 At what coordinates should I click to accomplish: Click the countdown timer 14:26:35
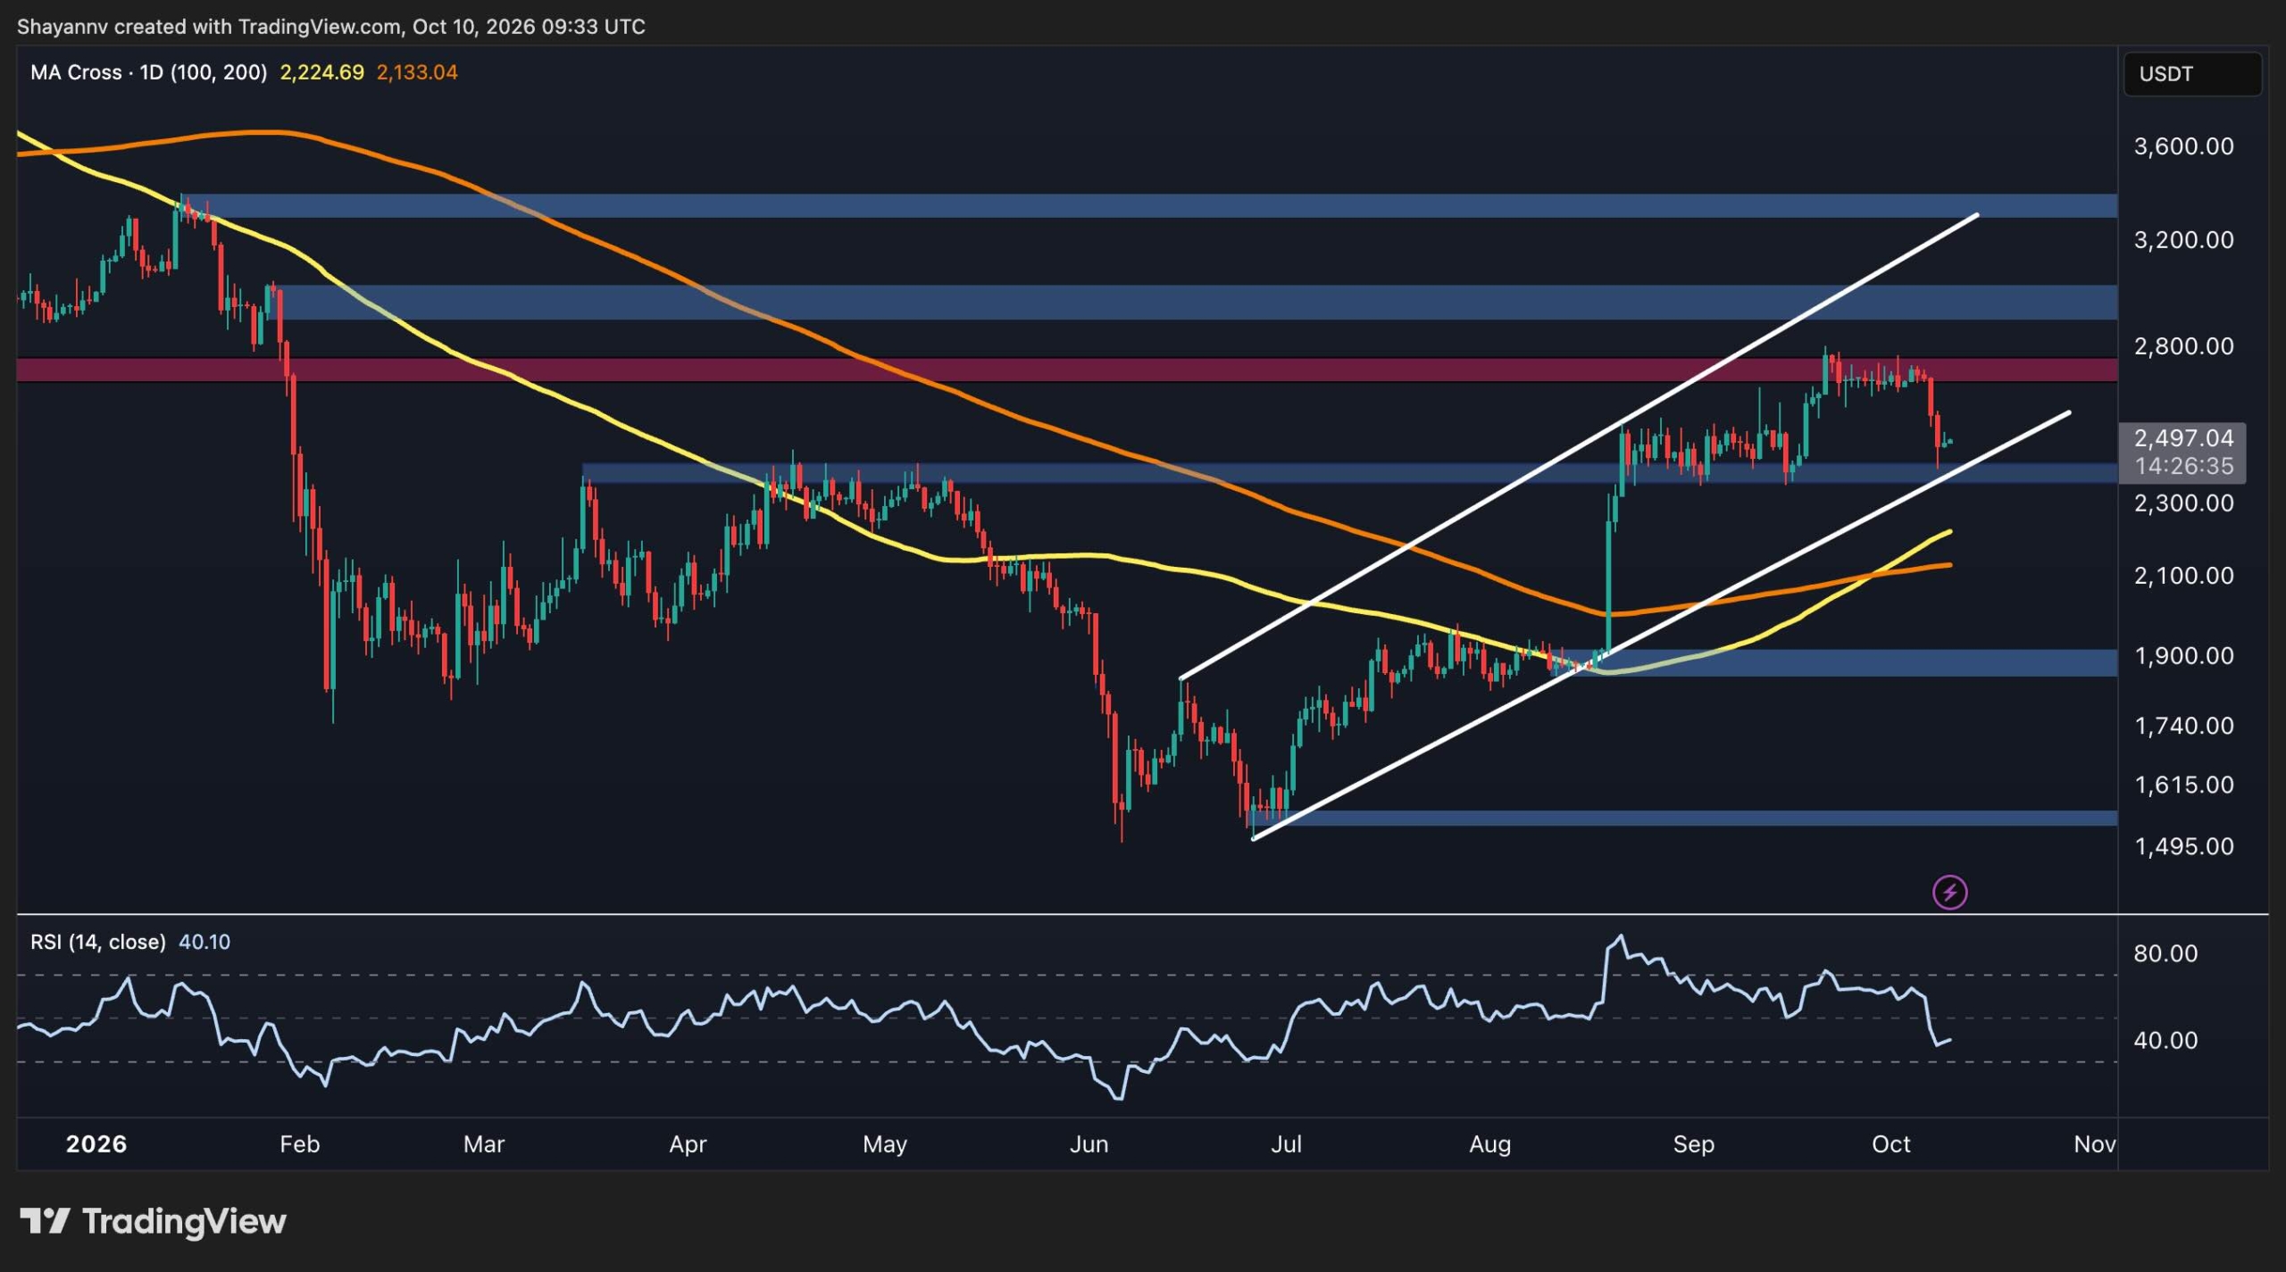pos(2183,466)
